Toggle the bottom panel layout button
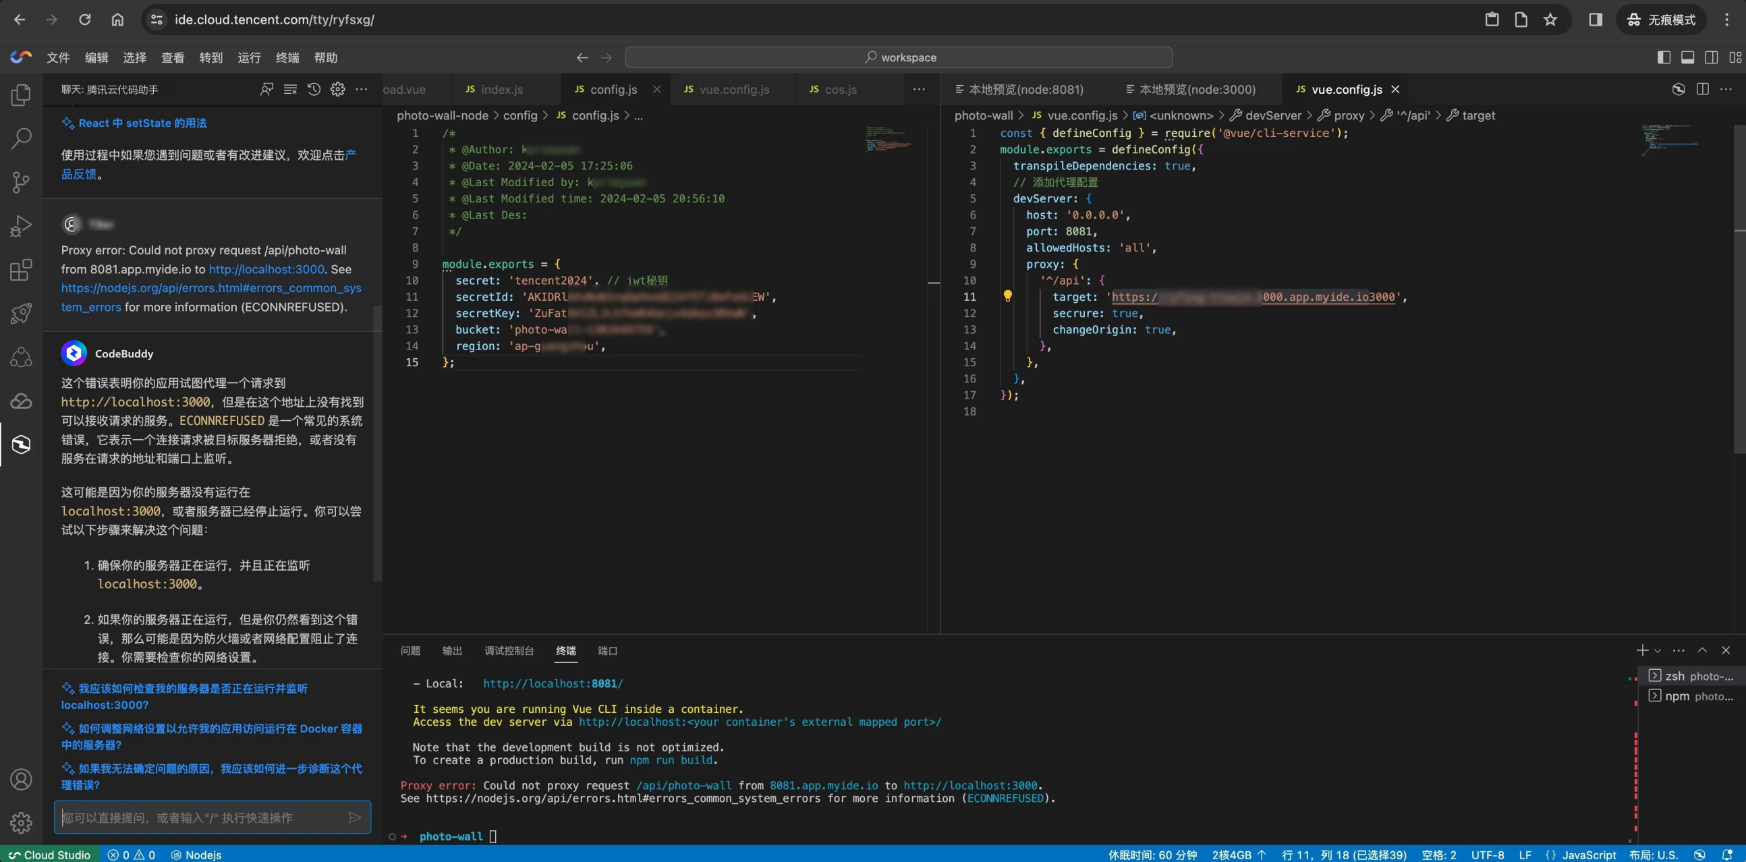Image resolution: width=1746 pixels, height=862 pixels. pyautogui.click(x=1687, y=57)
